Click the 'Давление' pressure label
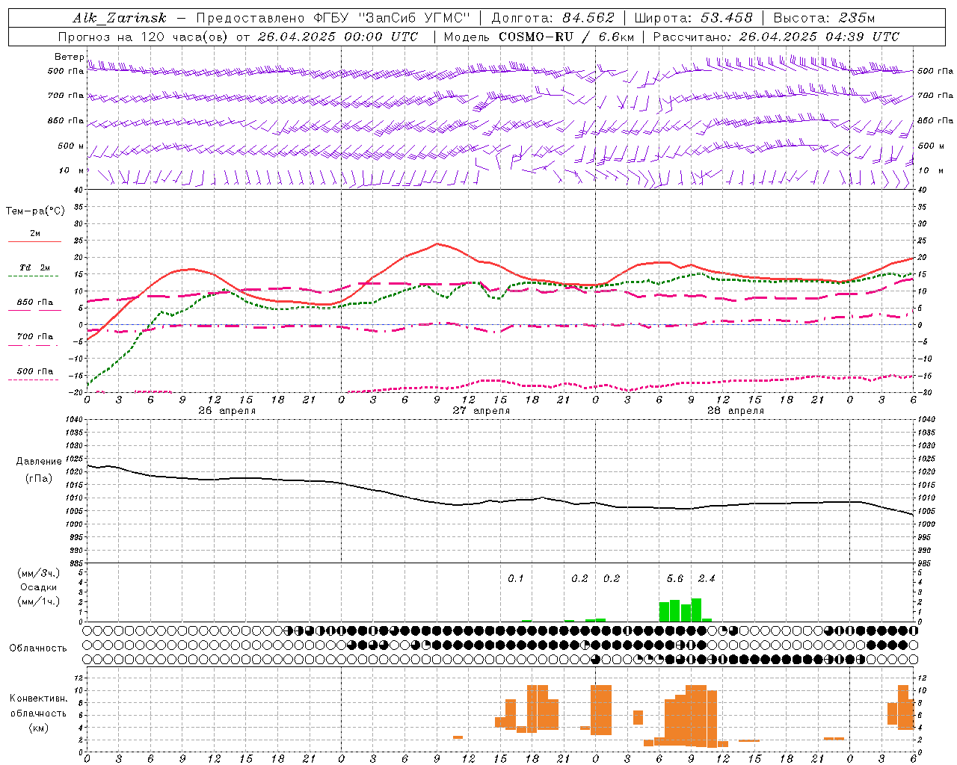The height and width of the screenshot is (765, 957). (38, 462)
